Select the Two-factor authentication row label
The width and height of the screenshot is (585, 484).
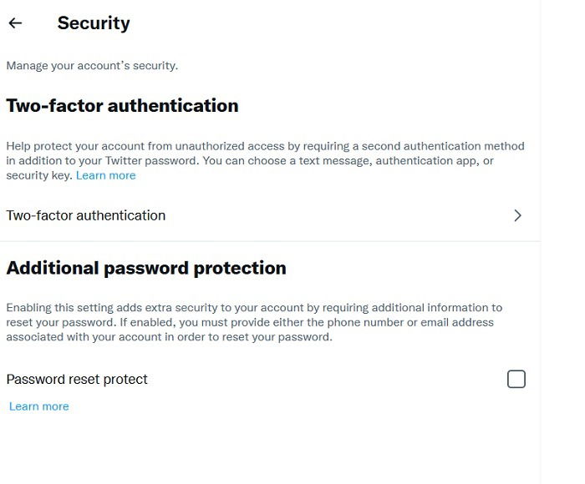86,216
